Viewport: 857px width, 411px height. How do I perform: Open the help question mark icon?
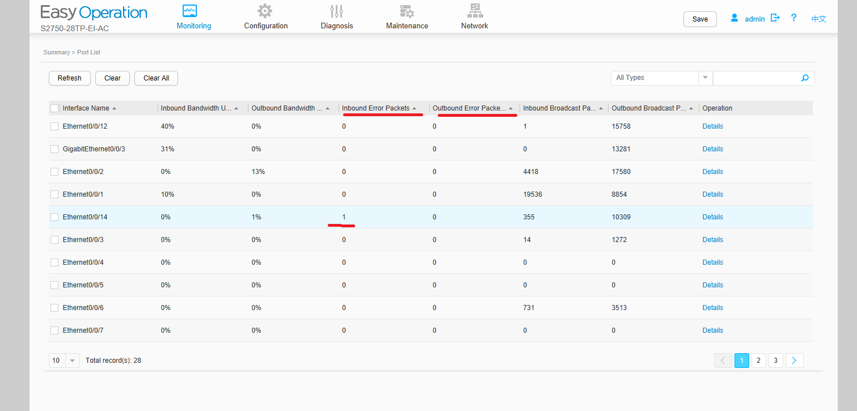[x=794, y=18]
